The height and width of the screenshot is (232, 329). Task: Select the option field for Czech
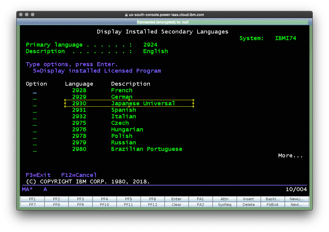35,123
